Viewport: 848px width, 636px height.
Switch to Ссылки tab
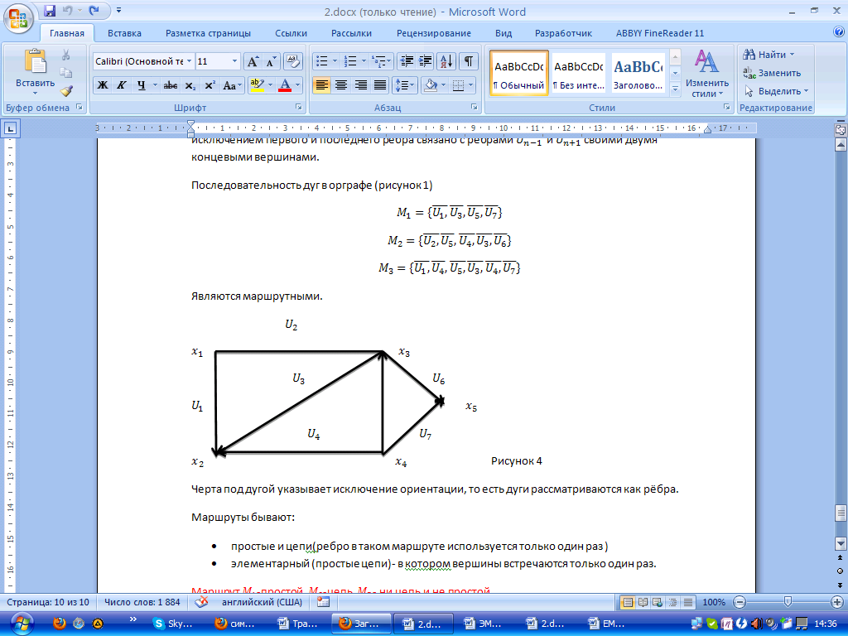291,33
